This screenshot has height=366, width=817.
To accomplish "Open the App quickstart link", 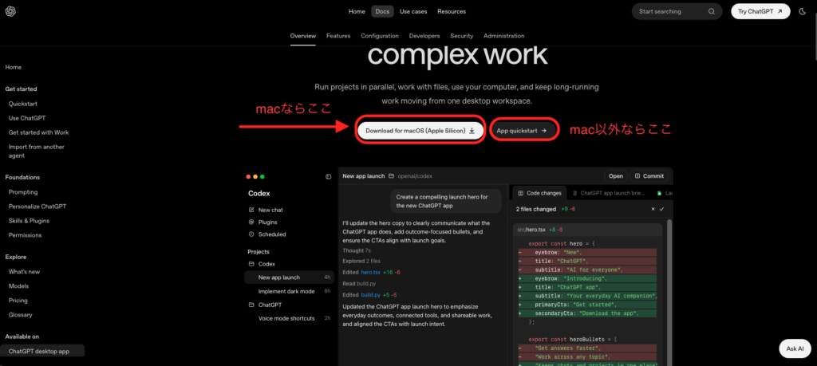I will click(x=522, y=131).
